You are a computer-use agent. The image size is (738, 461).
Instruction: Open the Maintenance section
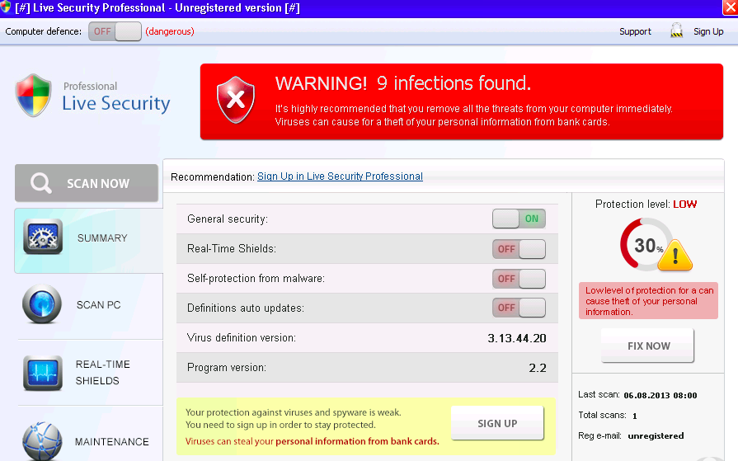point(91,434)
